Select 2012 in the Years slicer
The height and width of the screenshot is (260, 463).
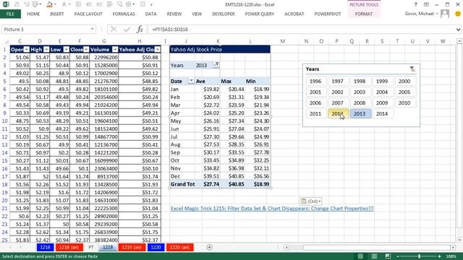338,113
